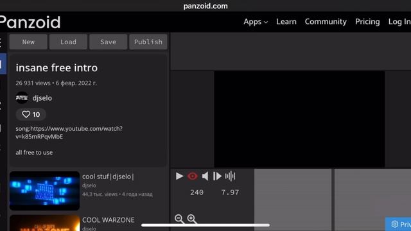Open the 'cool stuf|djselo|' title
This screenshot has height=231, width=411.
(x=108, y=176)
